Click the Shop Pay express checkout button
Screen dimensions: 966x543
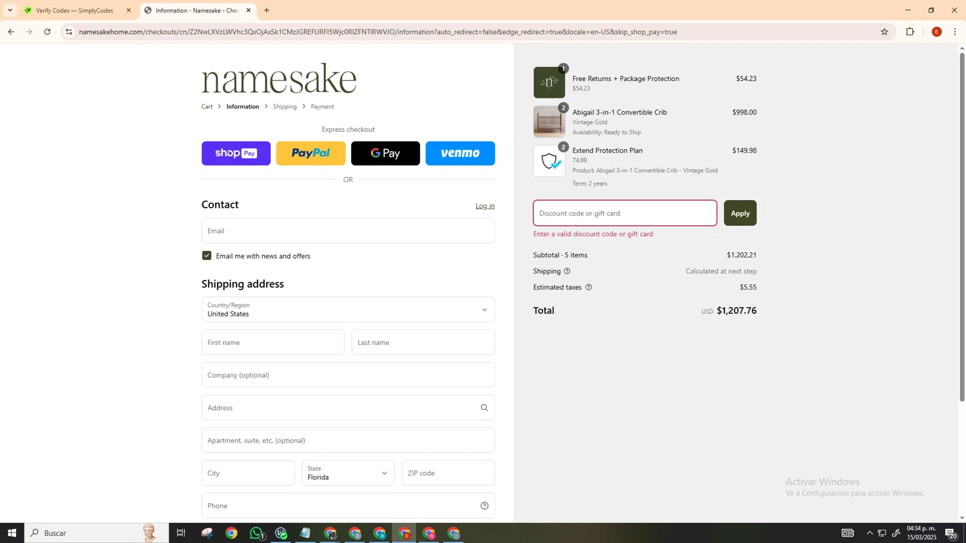236,153
